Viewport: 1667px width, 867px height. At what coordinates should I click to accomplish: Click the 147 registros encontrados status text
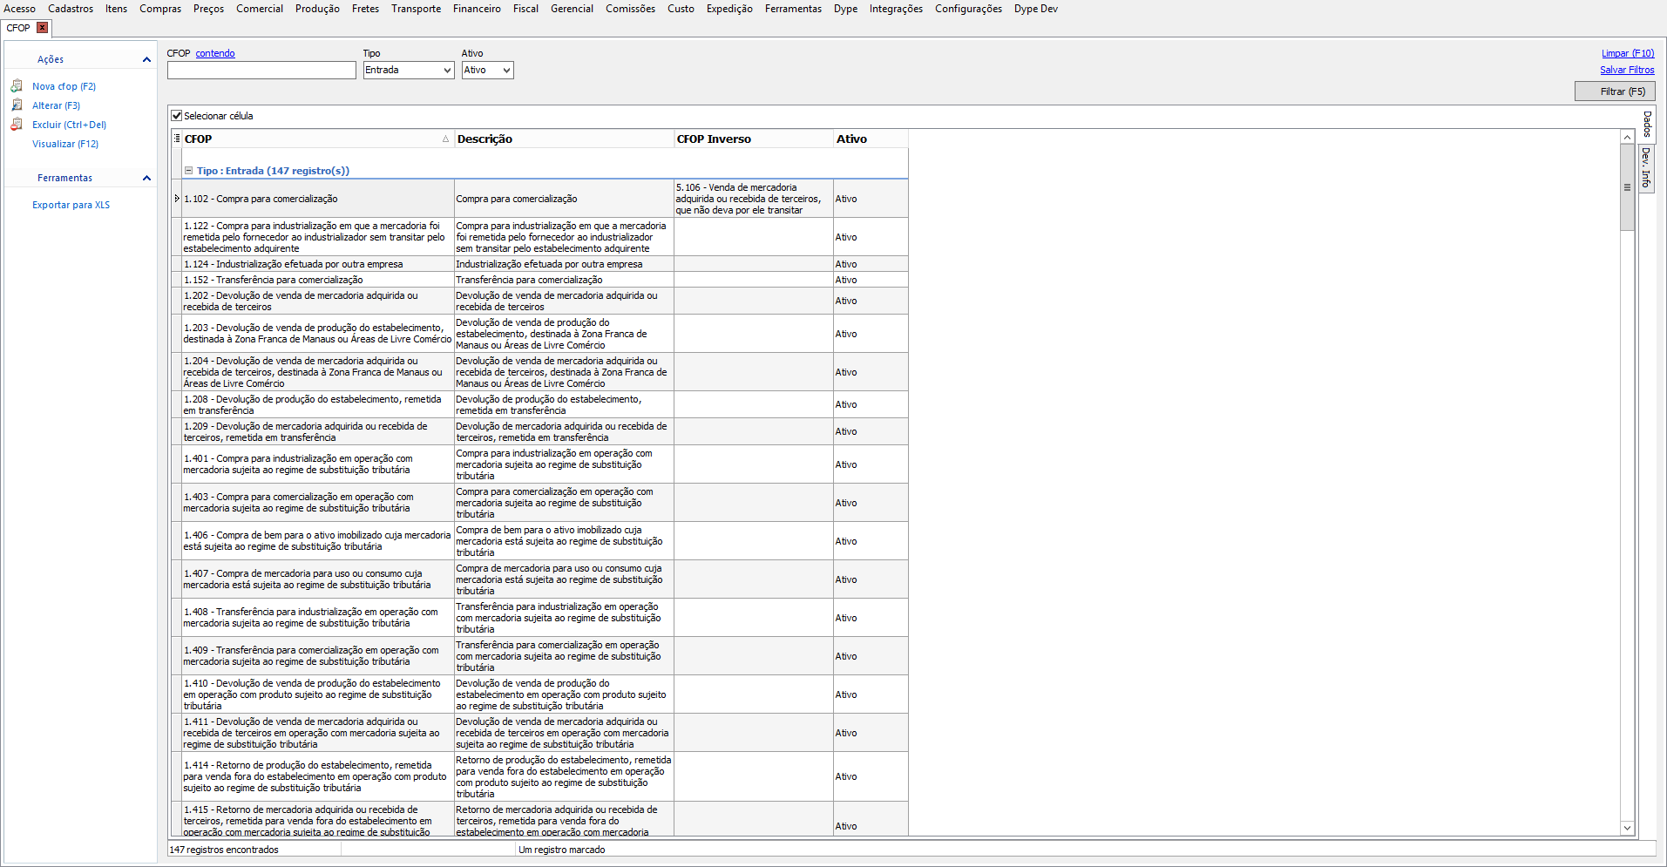coord(224,850)
